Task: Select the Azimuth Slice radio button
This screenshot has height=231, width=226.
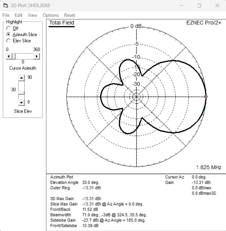Action: tap(9, 35)
